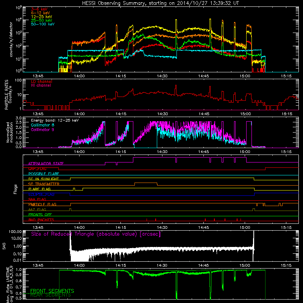
Task: Click the SAA_FLAG label
Action: 37,199
